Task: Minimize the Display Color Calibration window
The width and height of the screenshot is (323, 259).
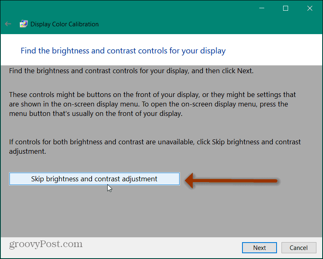Action: click(x=262, y=8)
